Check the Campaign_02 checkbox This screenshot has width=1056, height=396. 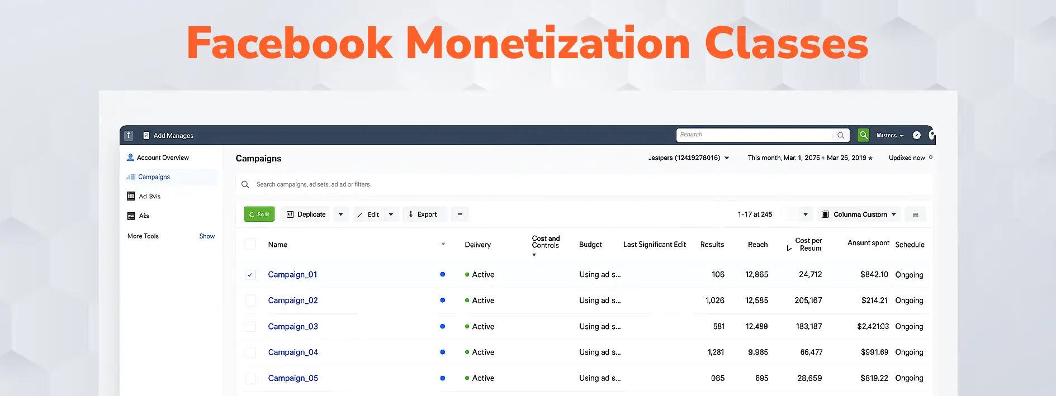[250, 300]
